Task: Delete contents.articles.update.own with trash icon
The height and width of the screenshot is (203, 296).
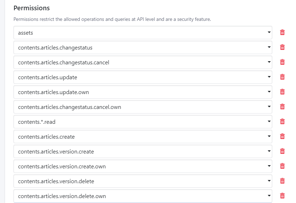Action: [x=282, y=92]
